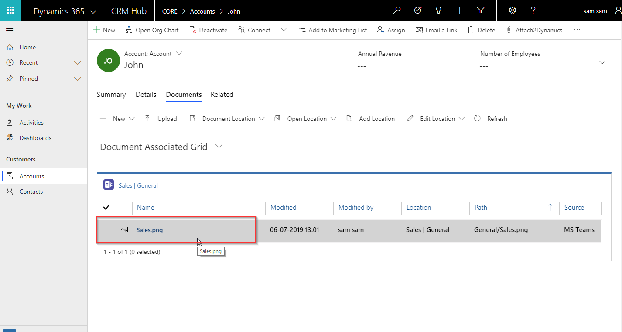Sort by Modified by column header
This screenshot has height=332, width=622.
pyautogui.click(x=356, y=208)
